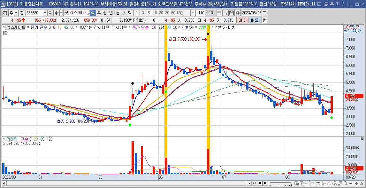Open the 엑스게이트 stock name dropdown
Screen dimensions: 366x188
[x=79, y=12]
